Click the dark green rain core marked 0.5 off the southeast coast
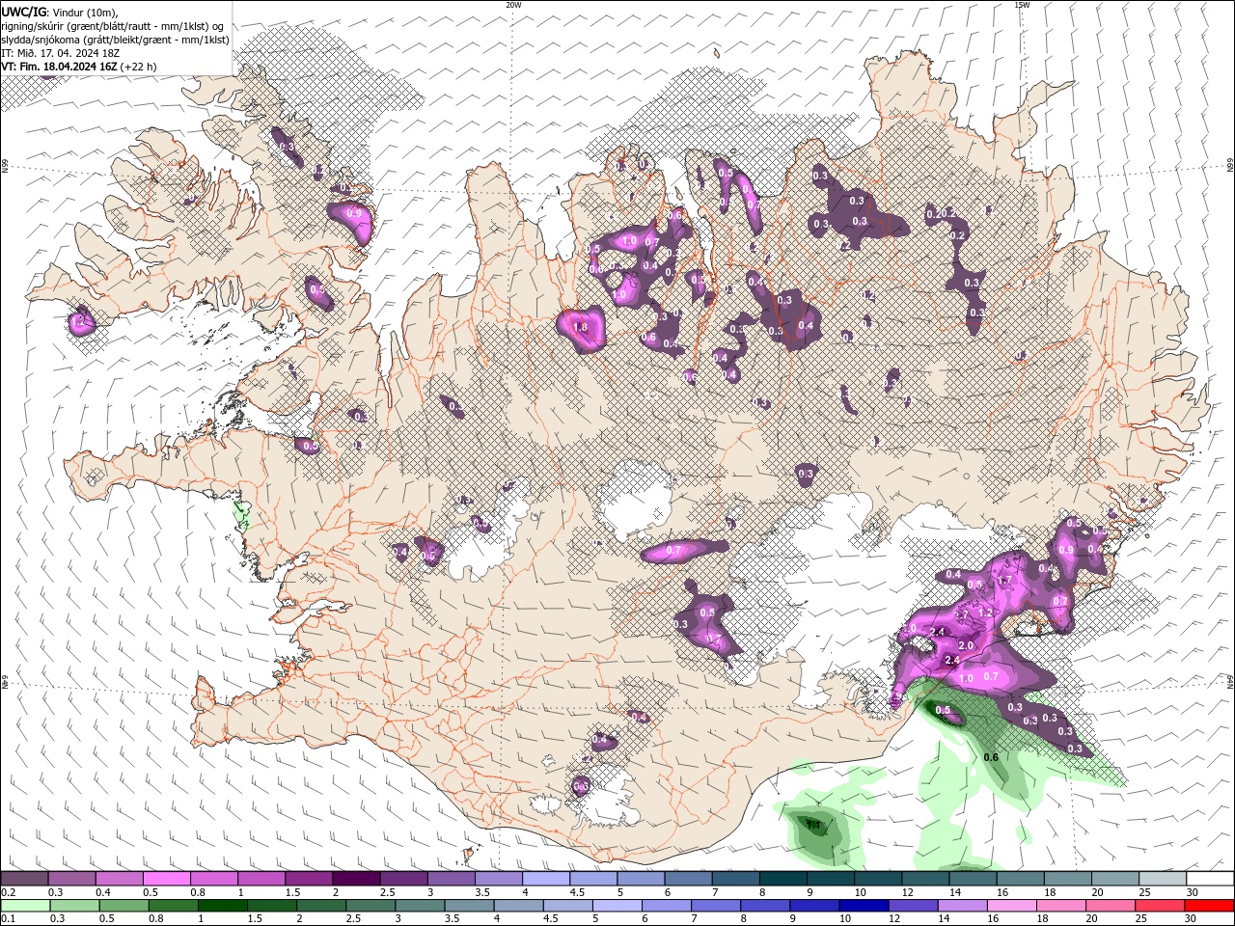 pos(943,712)
